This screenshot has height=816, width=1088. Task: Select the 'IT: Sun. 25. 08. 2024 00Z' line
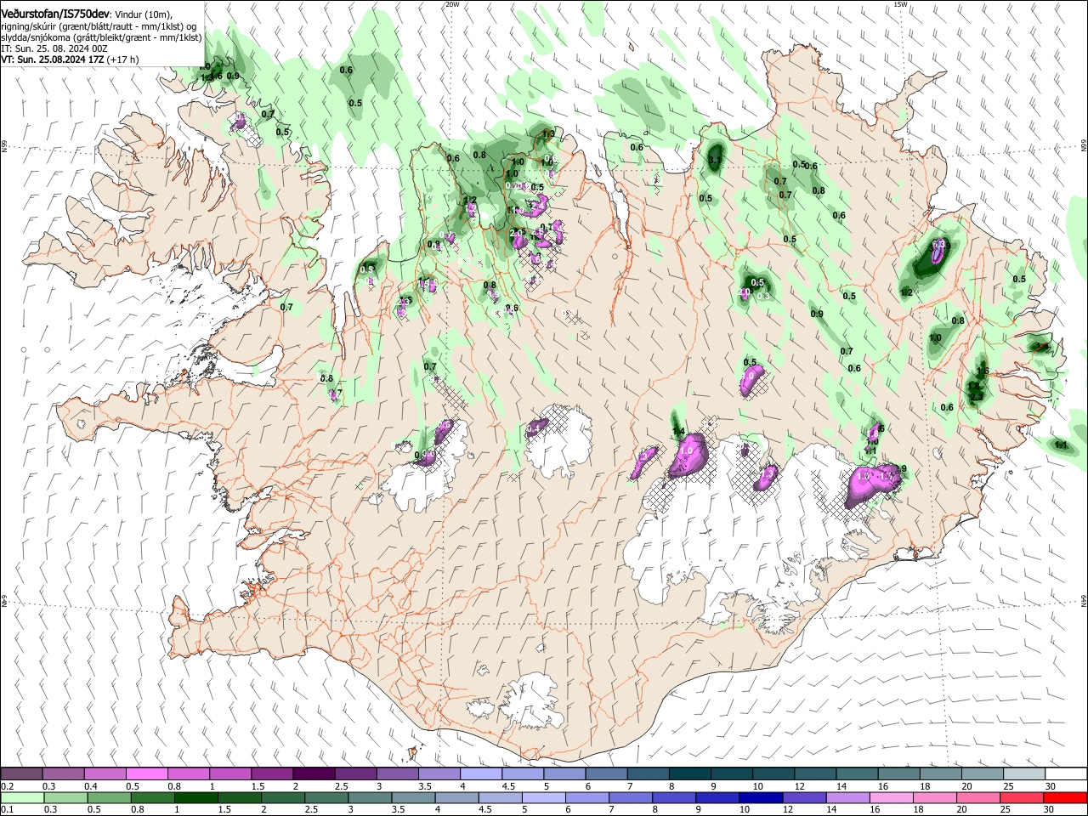pos(56,49)
